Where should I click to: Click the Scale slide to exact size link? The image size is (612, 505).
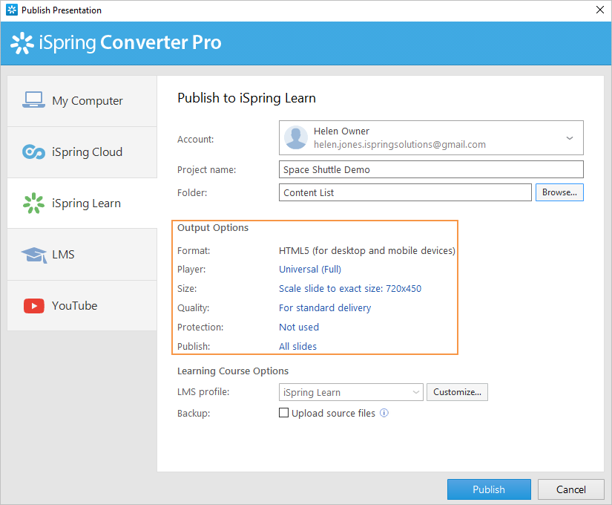[x=350, y=289]
